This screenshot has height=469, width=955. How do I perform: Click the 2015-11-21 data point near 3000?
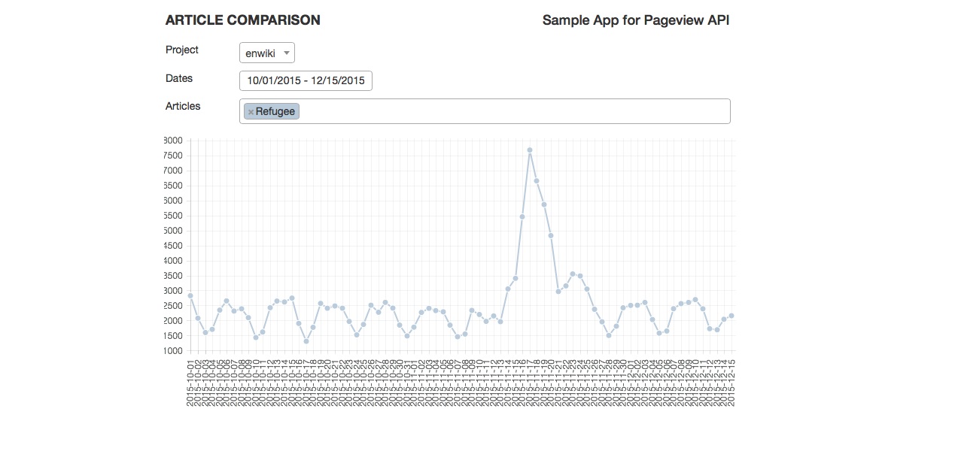coord(558,291)
